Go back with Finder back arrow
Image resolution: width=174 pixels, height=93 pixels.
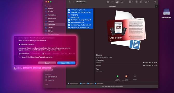[x=70, y=2]
